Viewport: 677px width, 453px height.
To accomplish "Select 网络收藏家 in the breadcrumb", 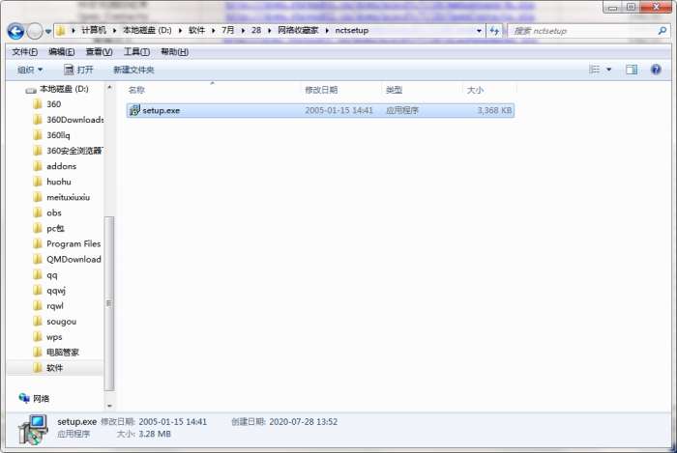I will click(x=298, y=30).
